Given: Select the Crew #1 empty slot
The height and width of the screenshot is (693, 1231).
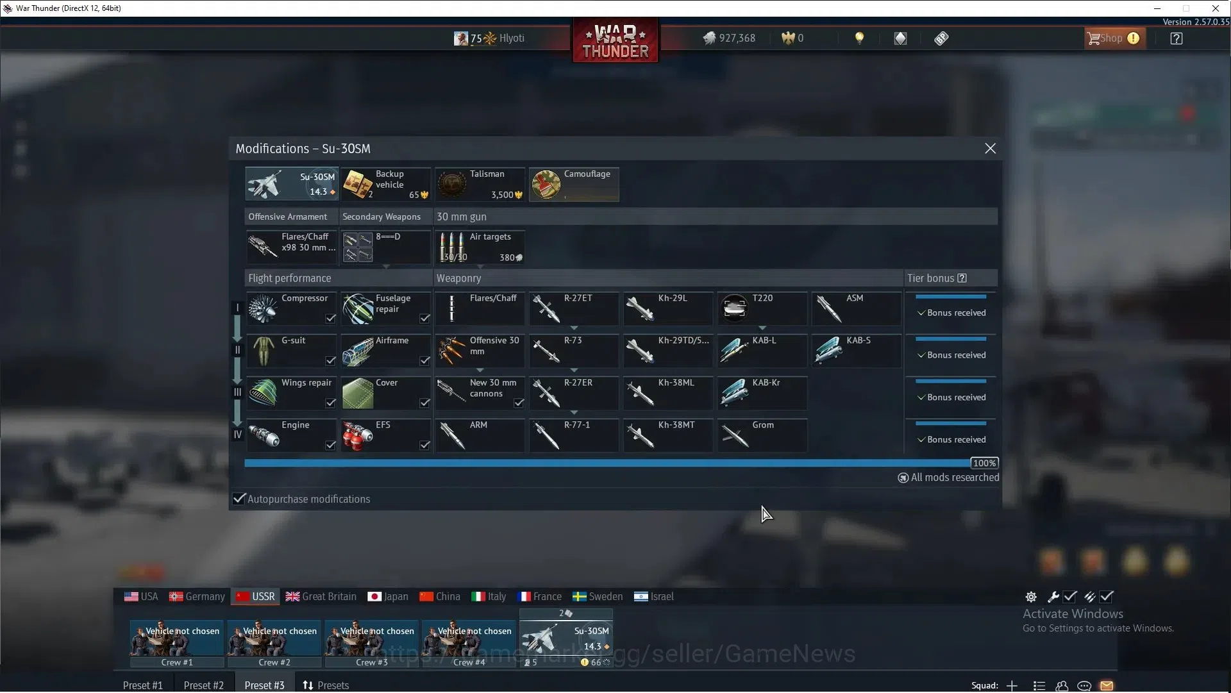Looking at the screenshot, I should click(x=177, y=644).
